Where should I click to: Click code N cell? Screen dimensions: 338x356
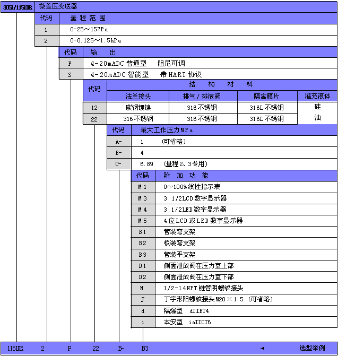point(143,288)
